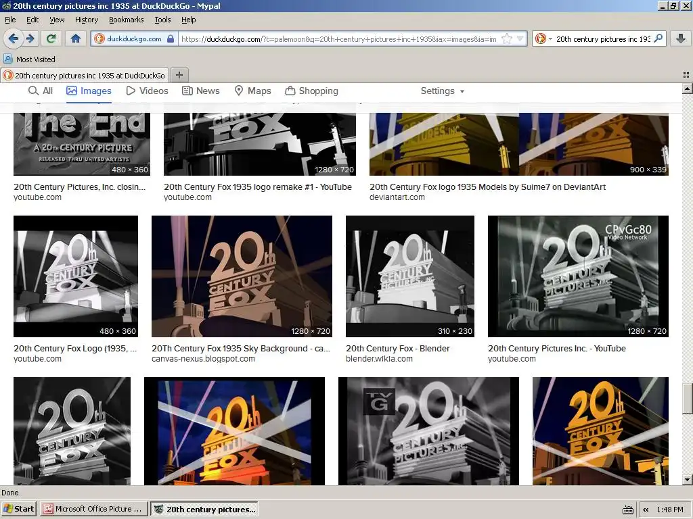
Task: Switch to Shopping results
Action: (311, 91)
